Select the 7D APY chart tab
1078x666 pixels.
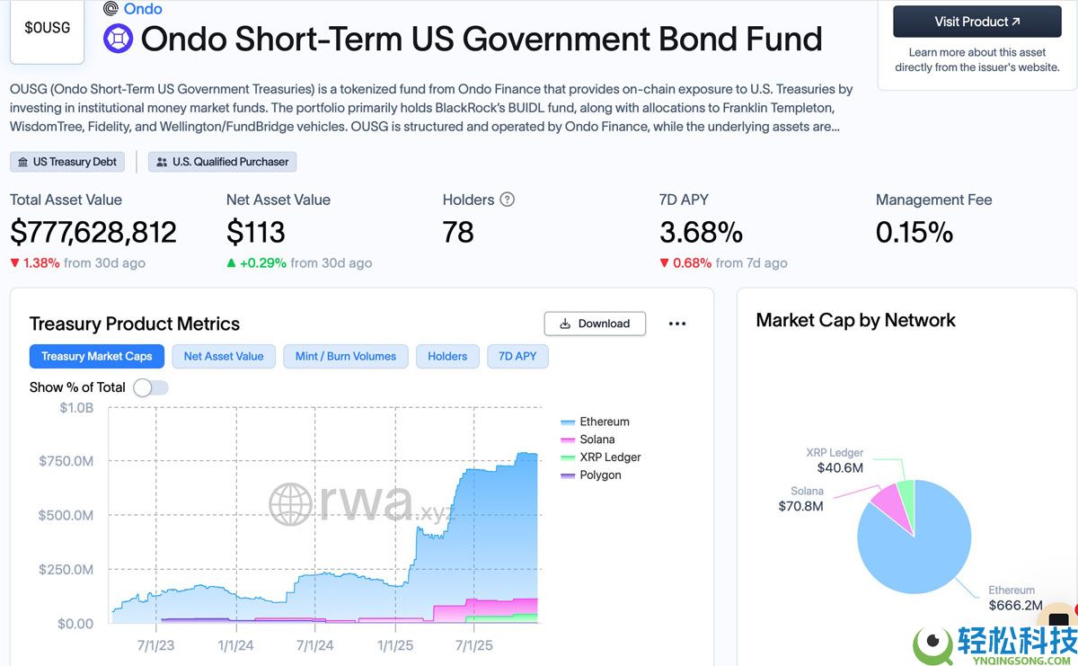point(517,356)
